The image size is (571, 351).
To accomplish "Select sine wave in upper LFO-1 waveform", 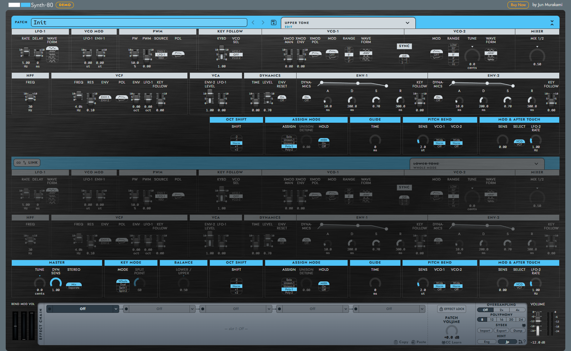I will click(x=52, y=48).
